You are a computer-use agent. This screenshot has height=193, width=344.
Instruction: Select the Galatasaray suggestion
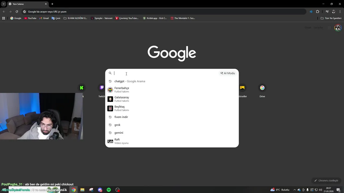(172, 99)
